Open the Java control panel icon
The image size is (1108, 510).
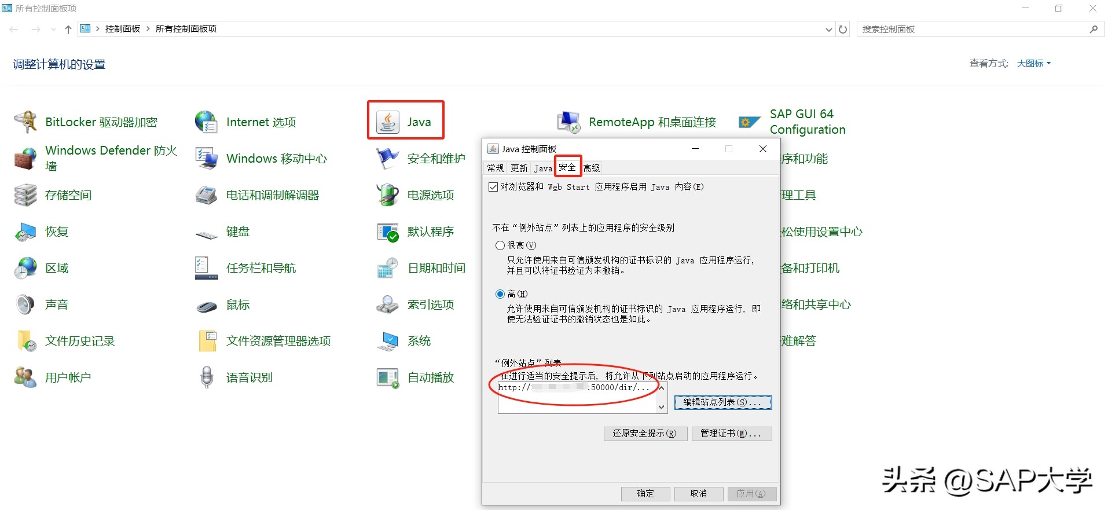click(x=387, y=122)
